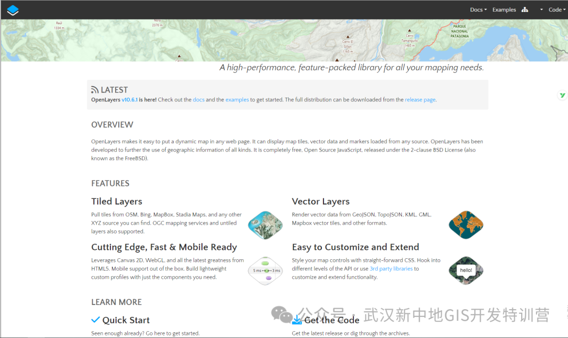Expand the Code dropdown menu
This screenshot has width=568, height=338.
[x=557, y=10]
